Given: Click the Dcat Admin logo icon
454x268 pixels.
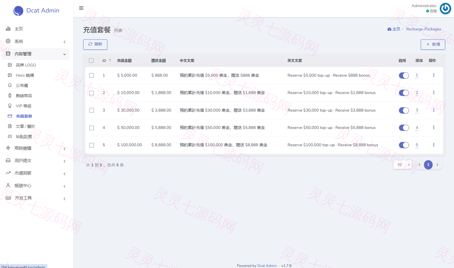Looking at the screenshot, I should pyautogui.click(x=18, y=11).
